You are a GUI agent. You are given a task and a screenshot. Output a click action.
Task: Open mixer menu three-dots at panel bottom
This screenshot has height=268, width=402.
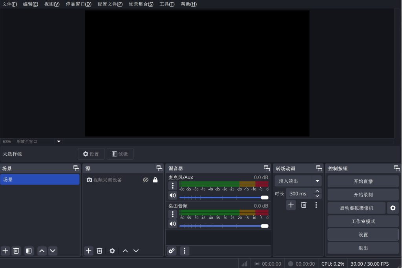tap(185, 251)
